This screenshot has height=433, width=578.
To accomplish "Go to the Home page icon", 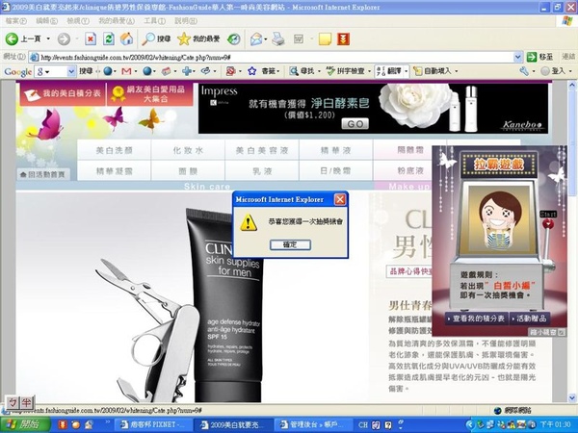I will (x=126, y=38).
